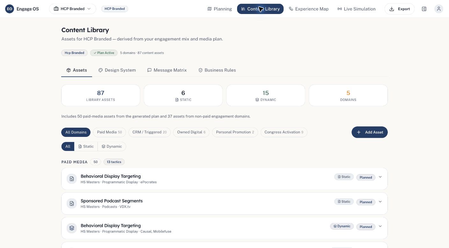Click the Dynamic stat card icon
449x248 pixels.
(x=257, y=100)
